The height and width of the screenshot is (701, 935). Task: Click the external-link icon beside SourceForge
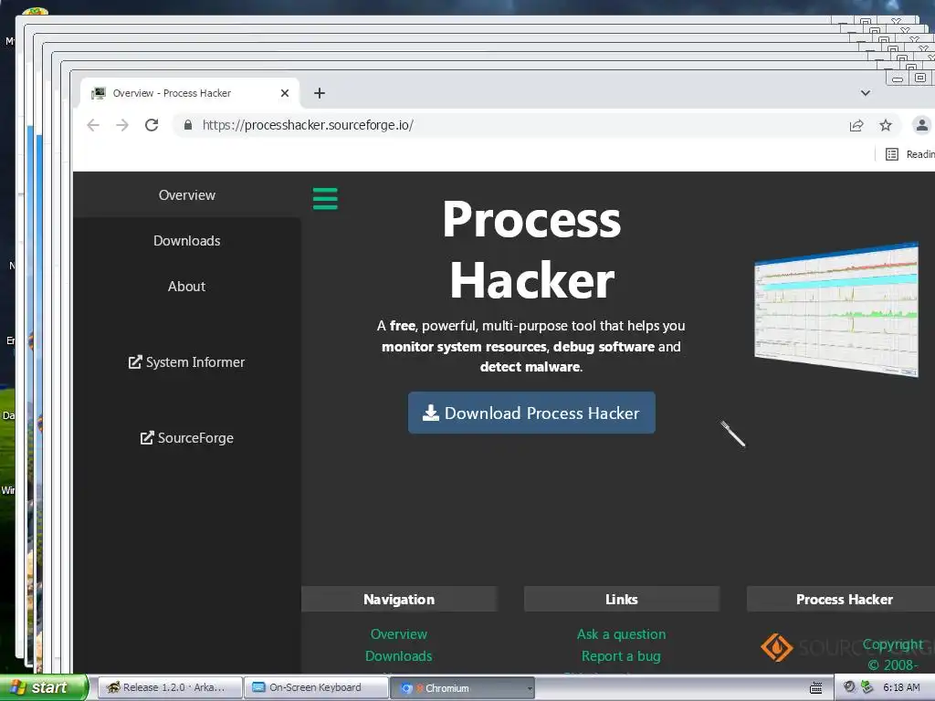pyautogui.click(x=147, y=437)
